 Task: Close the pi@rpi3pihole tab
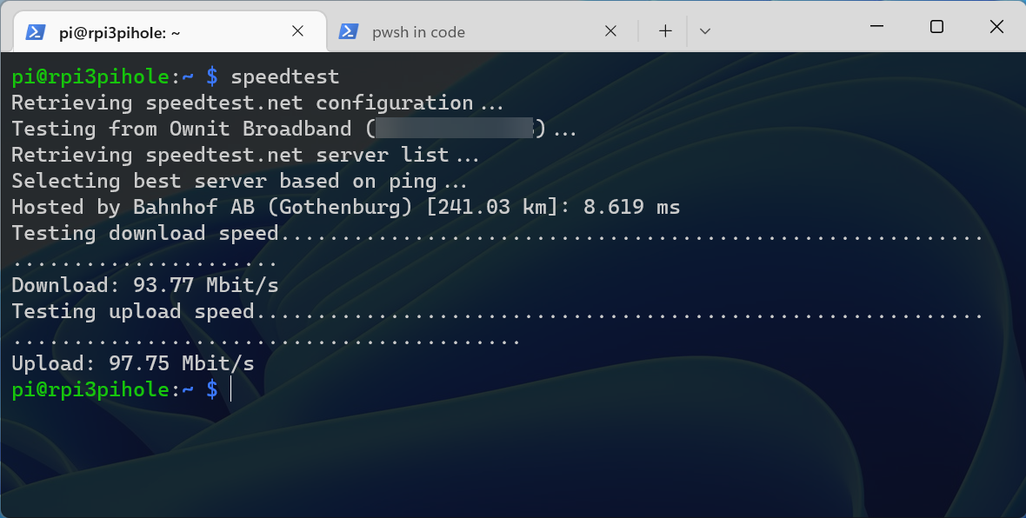(297, 30)
